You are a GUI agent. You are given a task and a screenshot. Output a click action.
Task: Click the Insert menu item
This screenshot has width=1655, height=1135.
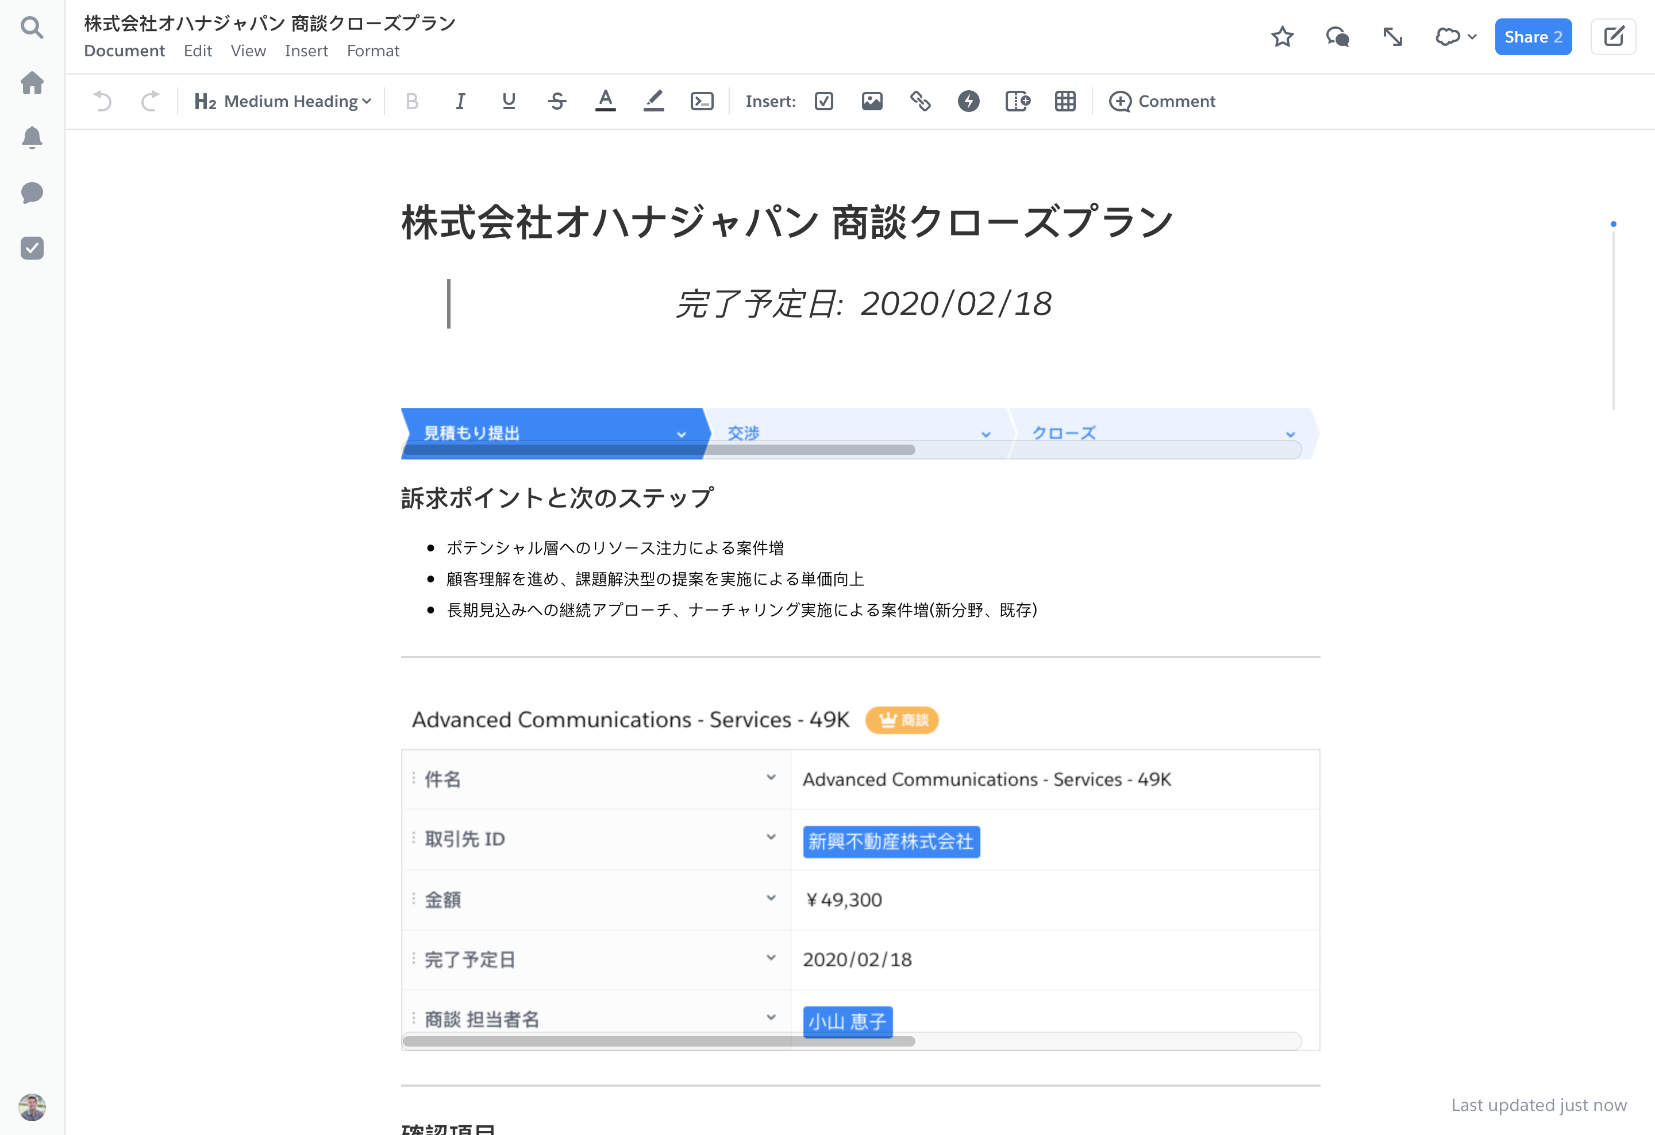305,52
